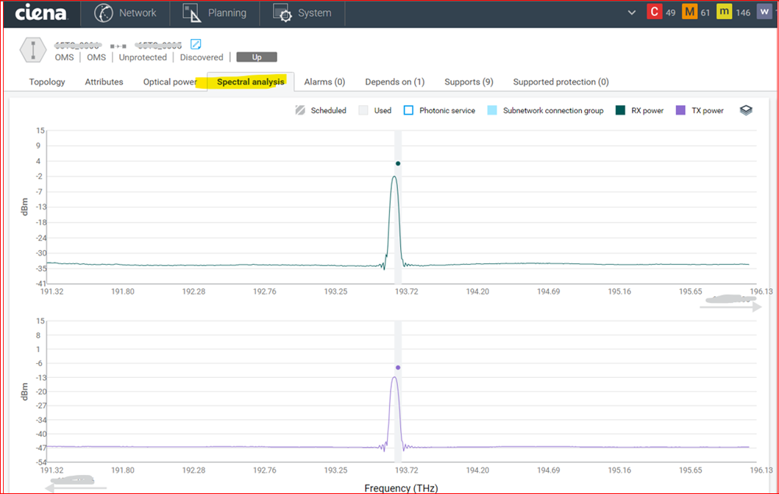Select the Spectral analysis tab

(x=250, y=82)
